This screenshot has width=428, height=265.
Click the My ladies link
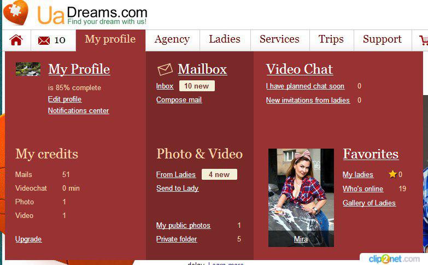[x=358, y=175]
